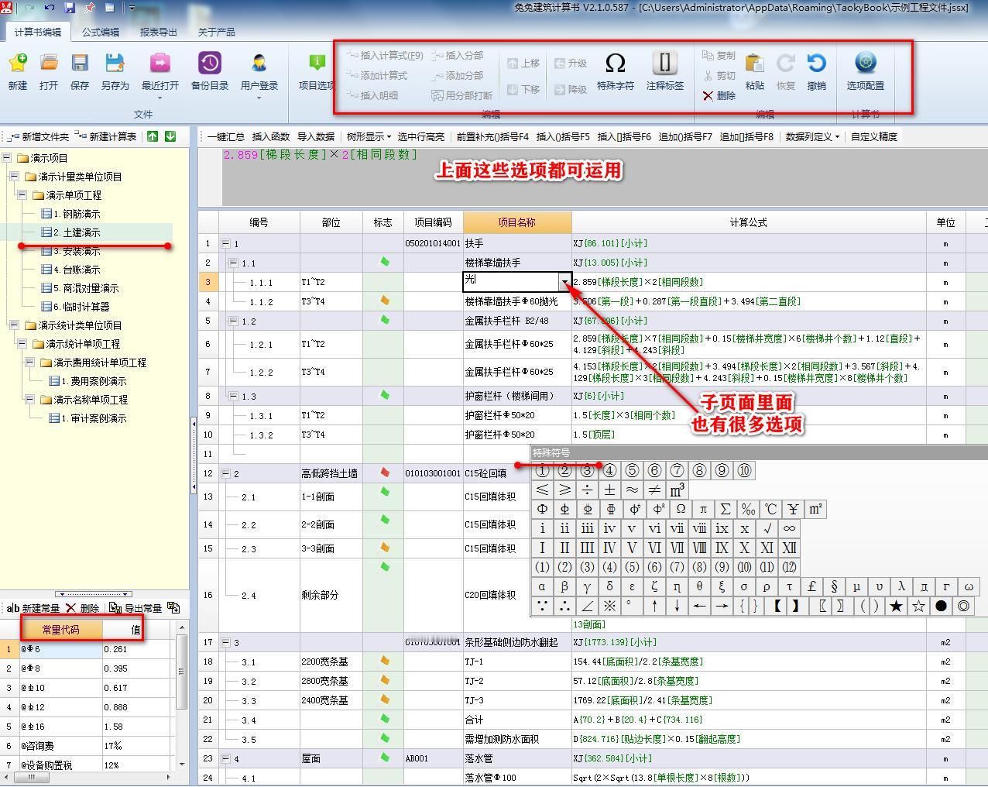Insert the filled star ★ special symbol
The height and width of the screenshot is (787, 988).
click(896, 607)
